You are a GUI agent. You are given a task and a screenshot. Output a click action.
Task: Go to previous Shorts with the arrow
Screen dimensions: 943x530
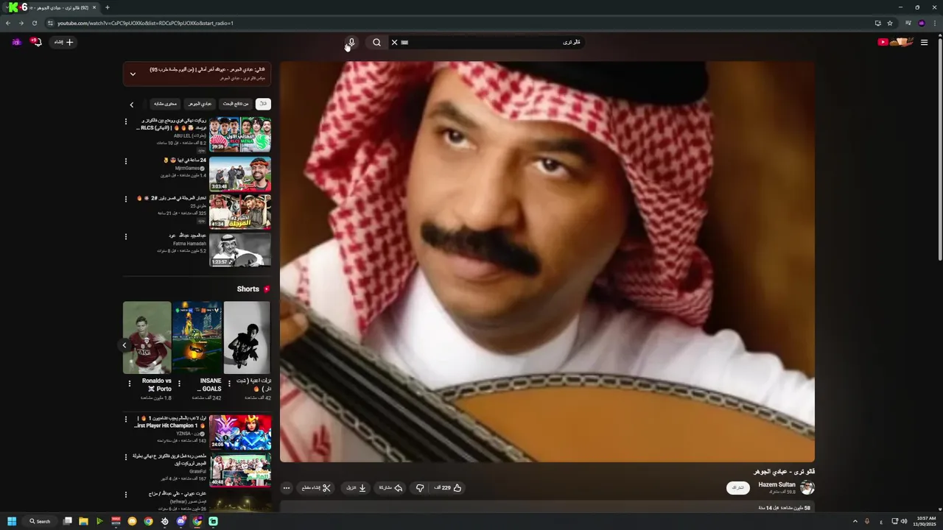pos(124,345)
